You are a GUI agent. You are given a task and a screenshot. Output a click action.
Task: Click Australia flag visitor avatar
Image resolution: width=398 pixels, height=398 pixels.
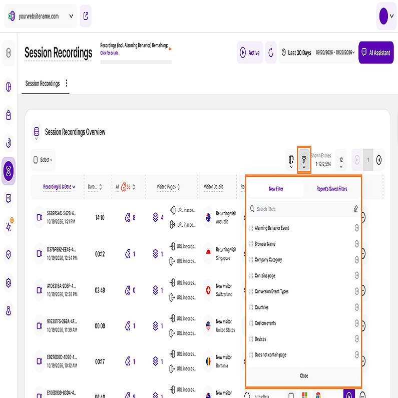[208, 217]
